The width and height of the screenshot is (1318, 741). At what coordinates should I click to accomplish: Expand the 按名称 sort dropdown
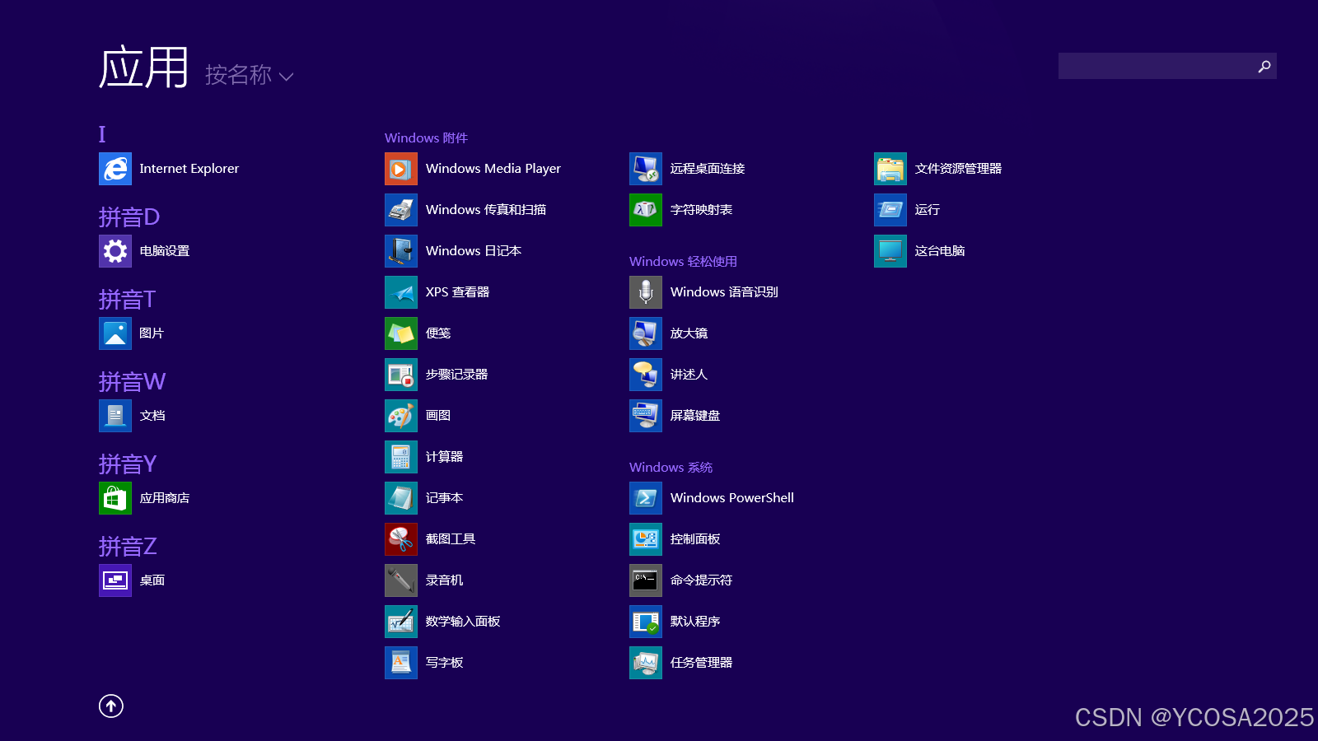249,75
